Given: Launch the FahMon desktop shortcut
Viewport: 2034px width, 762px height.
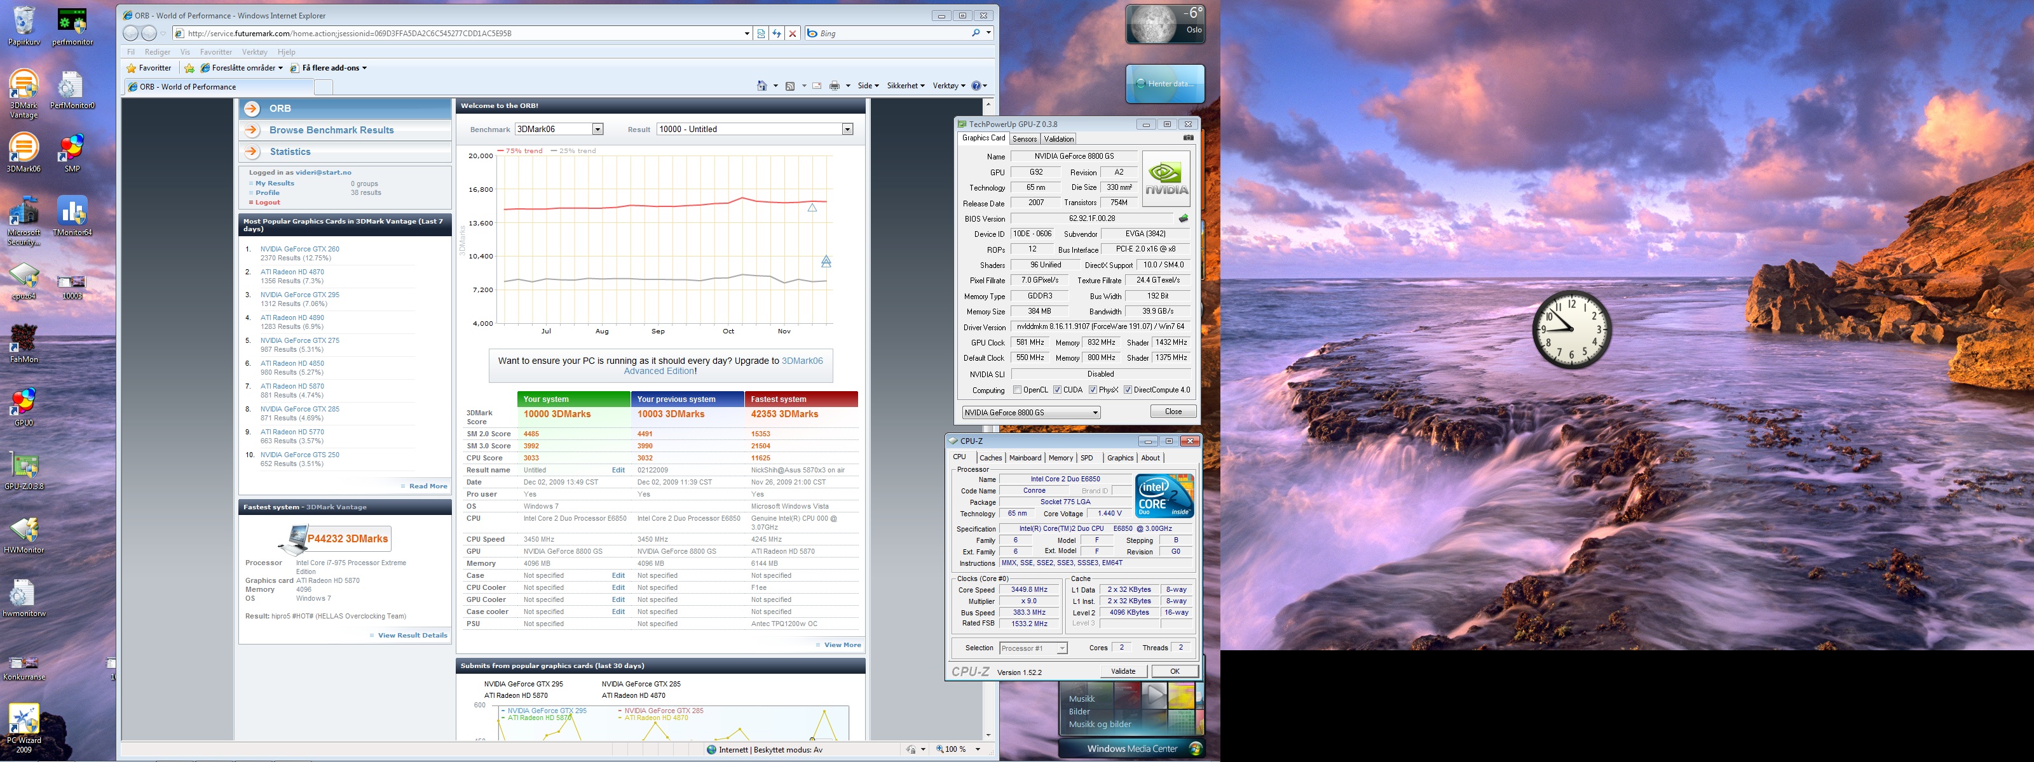Looking at the screenshot, I should (24, 342).
